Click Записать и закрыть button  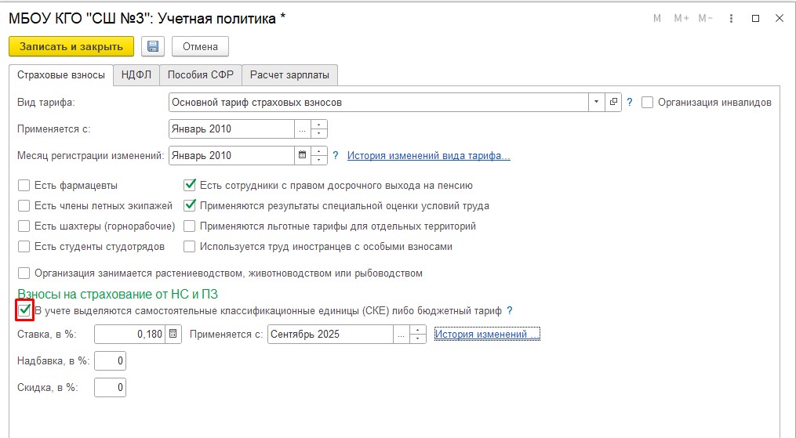click(x=71, y=47)
